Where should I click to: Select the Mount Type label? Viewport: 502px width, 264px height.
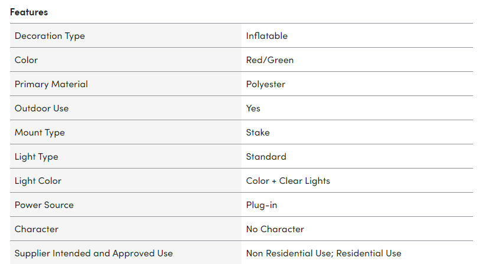coord(40,133)
